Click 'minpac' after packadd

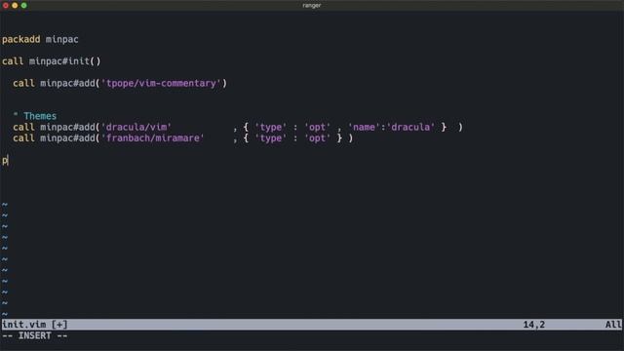[x=62, y=39]
